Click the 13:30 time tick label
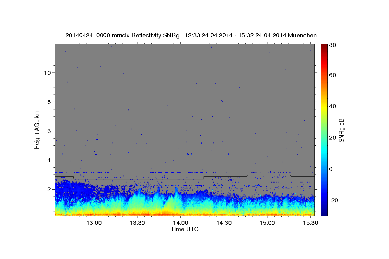The width and height of the screenshot is (389, 259). (x=137, y=223)
